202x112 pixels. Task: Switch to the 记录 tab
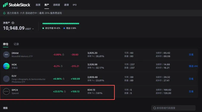click(16, 44)
